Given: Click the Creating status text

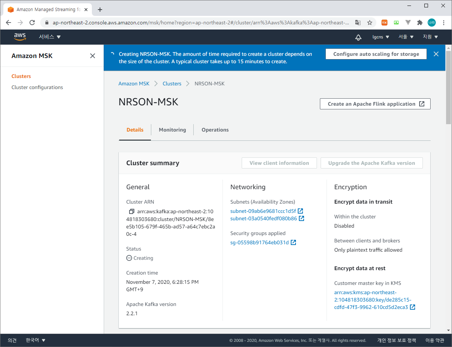Looking at the screenshot, I should tap(143, 258).
